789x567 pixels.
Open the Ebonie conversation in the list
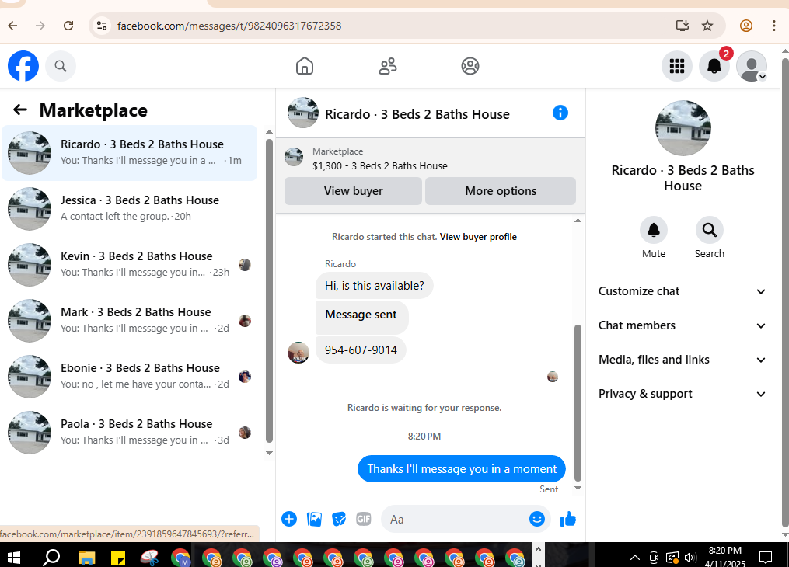129,377
